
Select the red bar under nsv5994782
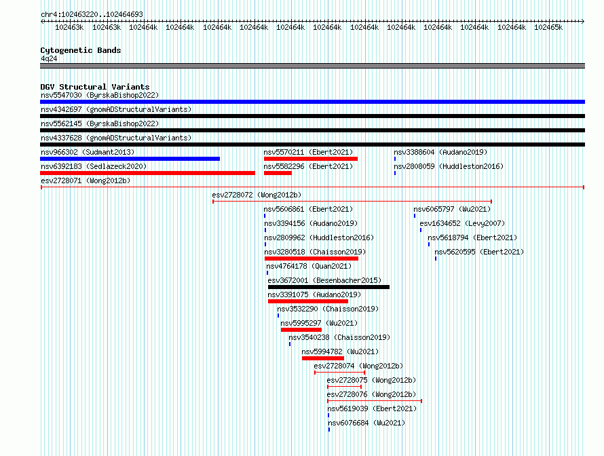[x=323, y=358]
